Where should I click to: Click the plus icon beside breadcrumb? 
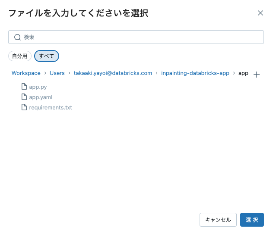(257, 75)
